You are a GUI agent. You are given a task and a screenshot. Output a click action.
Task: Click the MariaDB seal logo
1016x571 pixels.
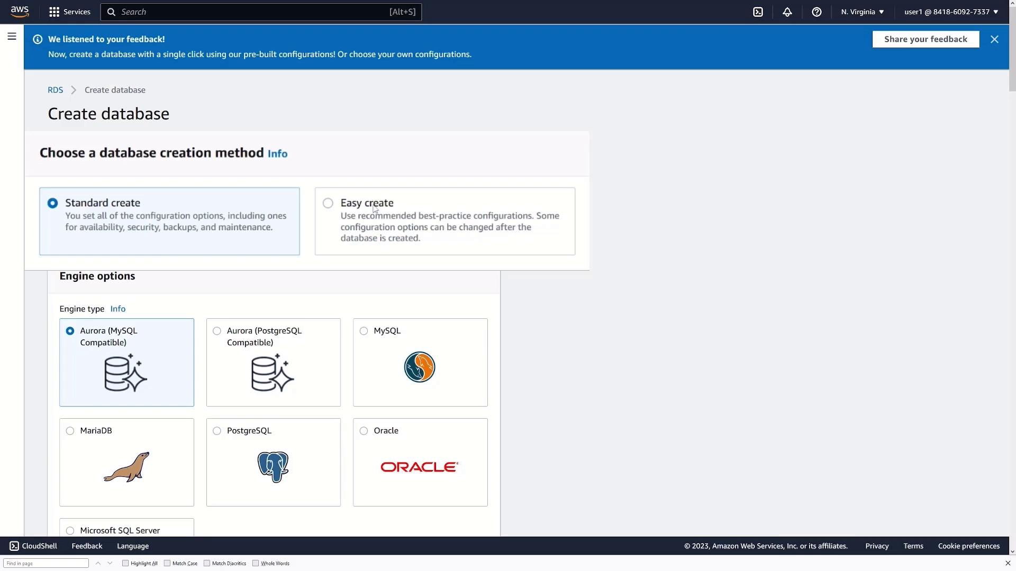pos(126,467)
